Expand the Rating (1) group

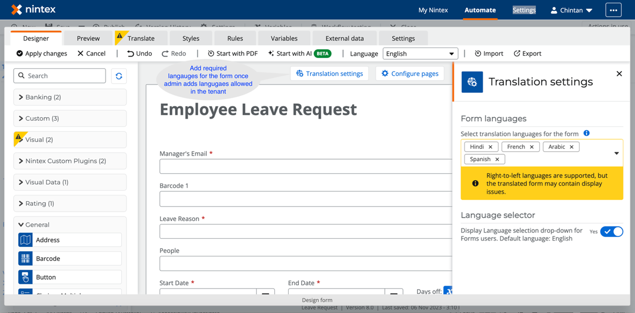(x=70, y=203)
